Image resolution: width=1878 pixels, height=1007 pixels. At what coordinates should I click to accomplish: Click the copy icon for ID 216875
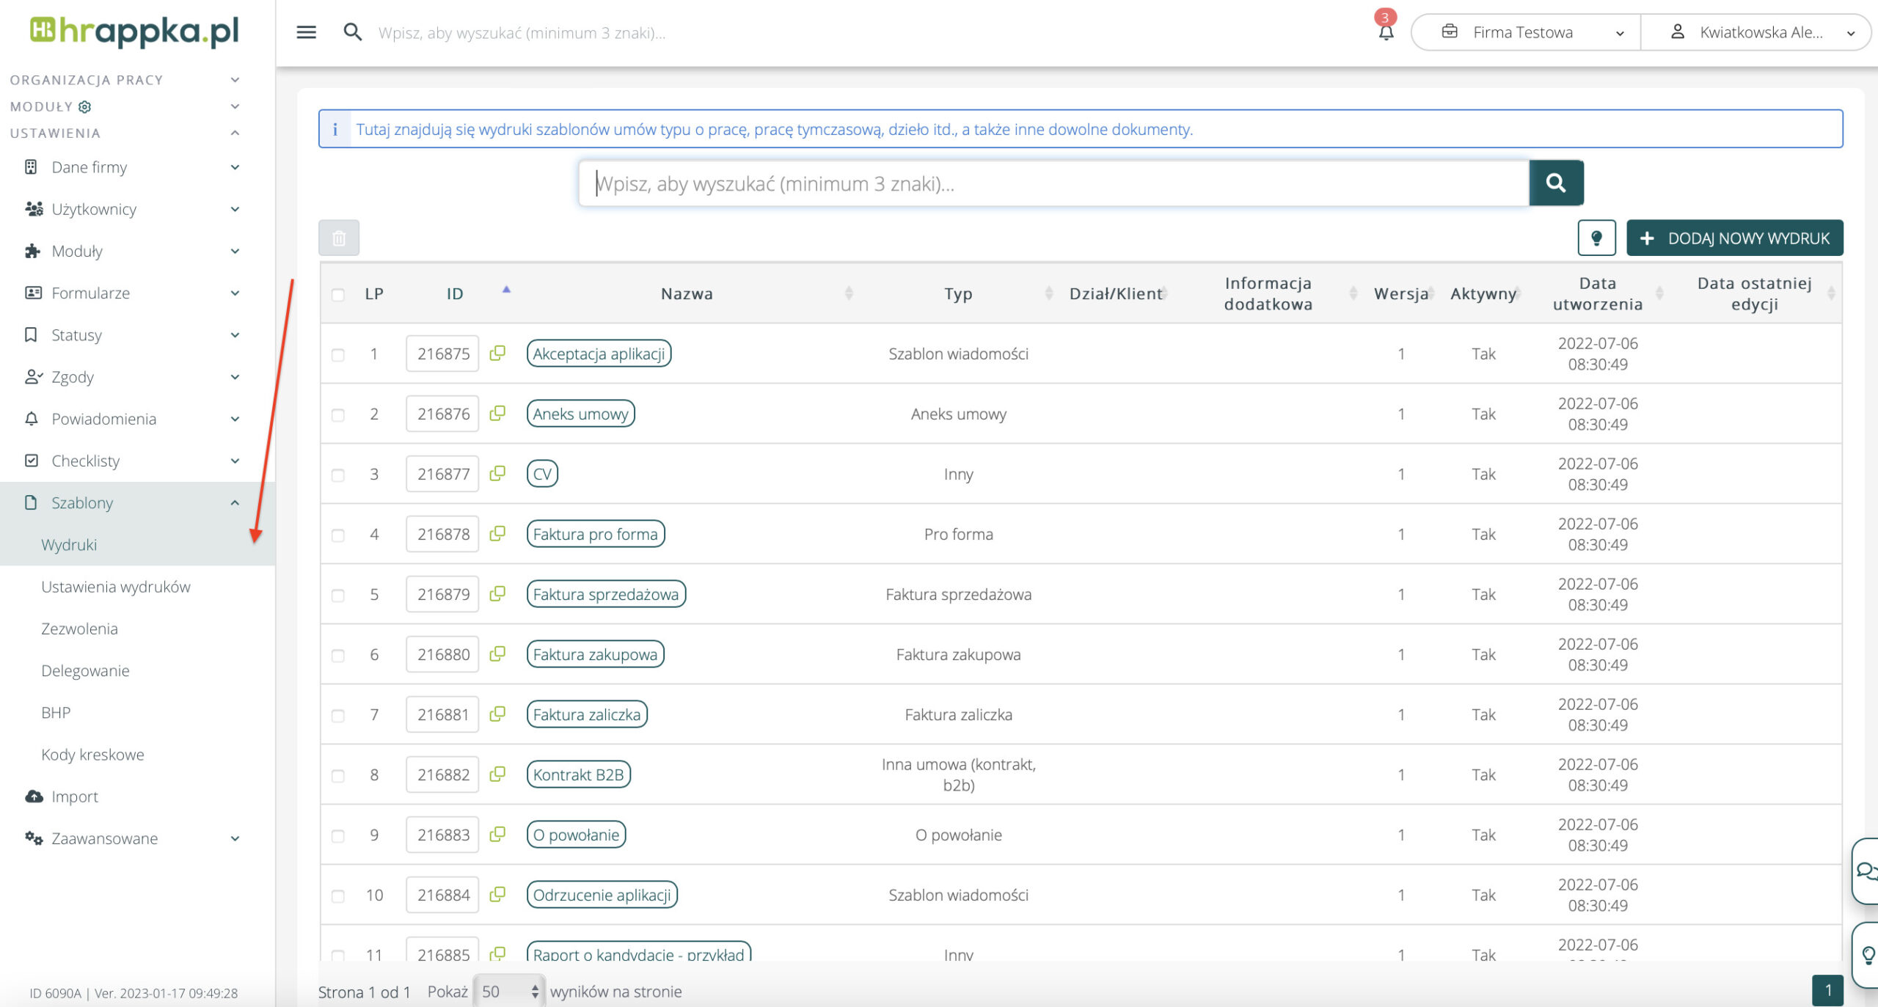click(497, 353)
